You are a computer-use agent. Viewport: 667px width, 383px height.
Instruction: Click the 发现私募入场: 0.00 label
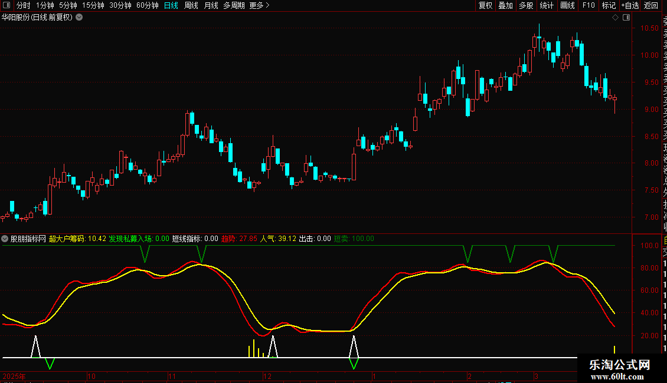[x=139, y=239]
